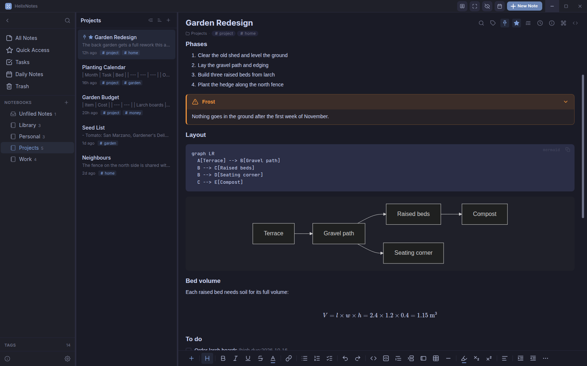The width and height of the screenshot is (587, 366).
Task: Open the note list view options
Action: (150, 20)
